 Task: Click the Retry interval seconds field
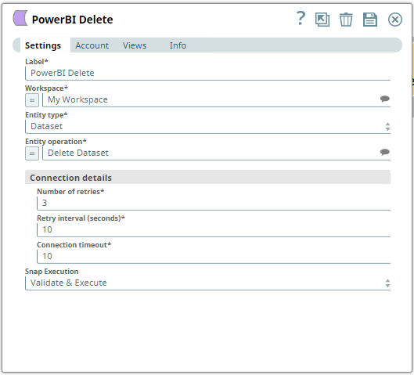(x=214, y=229)
